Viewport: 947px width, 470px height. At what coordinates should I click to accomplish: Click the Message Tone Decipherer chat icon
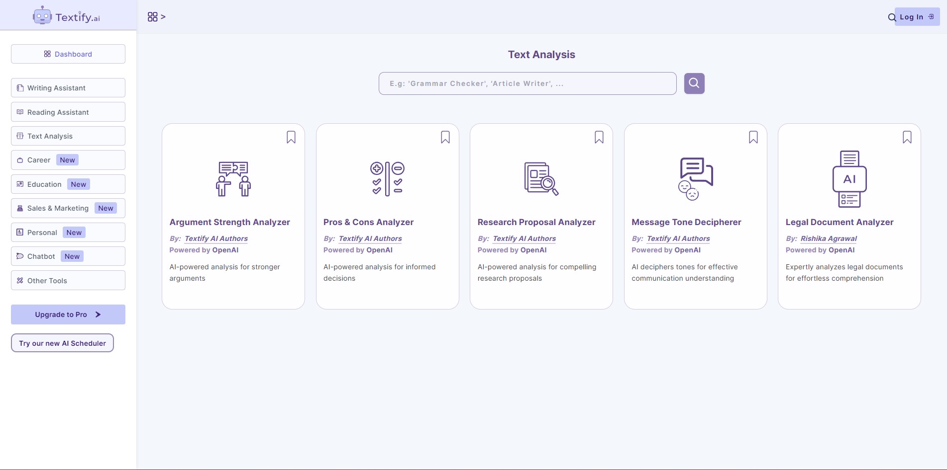tap(696, 179)
